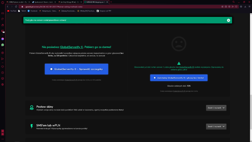
Task: Open the Facebook bookmark
Action: [x=33, y=11]
